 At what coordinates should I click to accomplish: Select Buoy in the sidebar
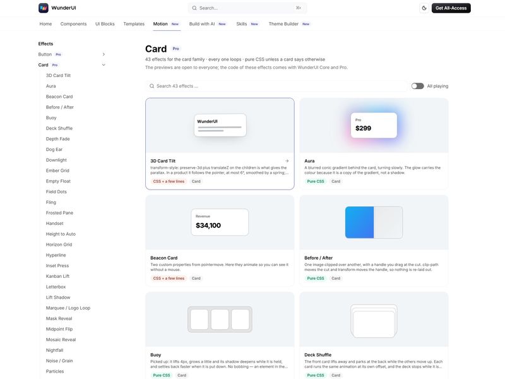click(x=51, y=118)
